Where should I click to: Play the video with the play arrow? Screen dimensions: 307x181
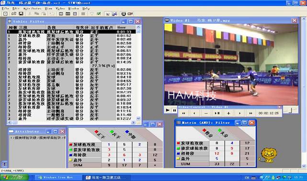tap(168, 110)
